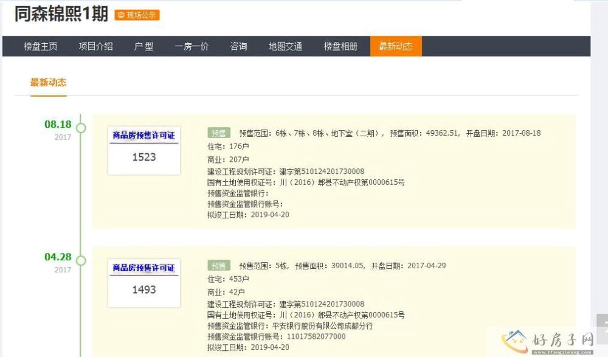Screen dimensions: 608x357
Task: Open the 楼盘主页 tab
Action: pyautogui.click(x=41, y=46)
